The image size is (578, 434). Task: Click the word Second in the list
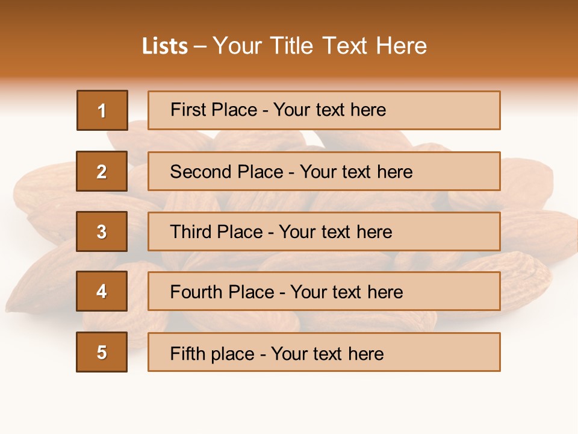pos(201,172)
